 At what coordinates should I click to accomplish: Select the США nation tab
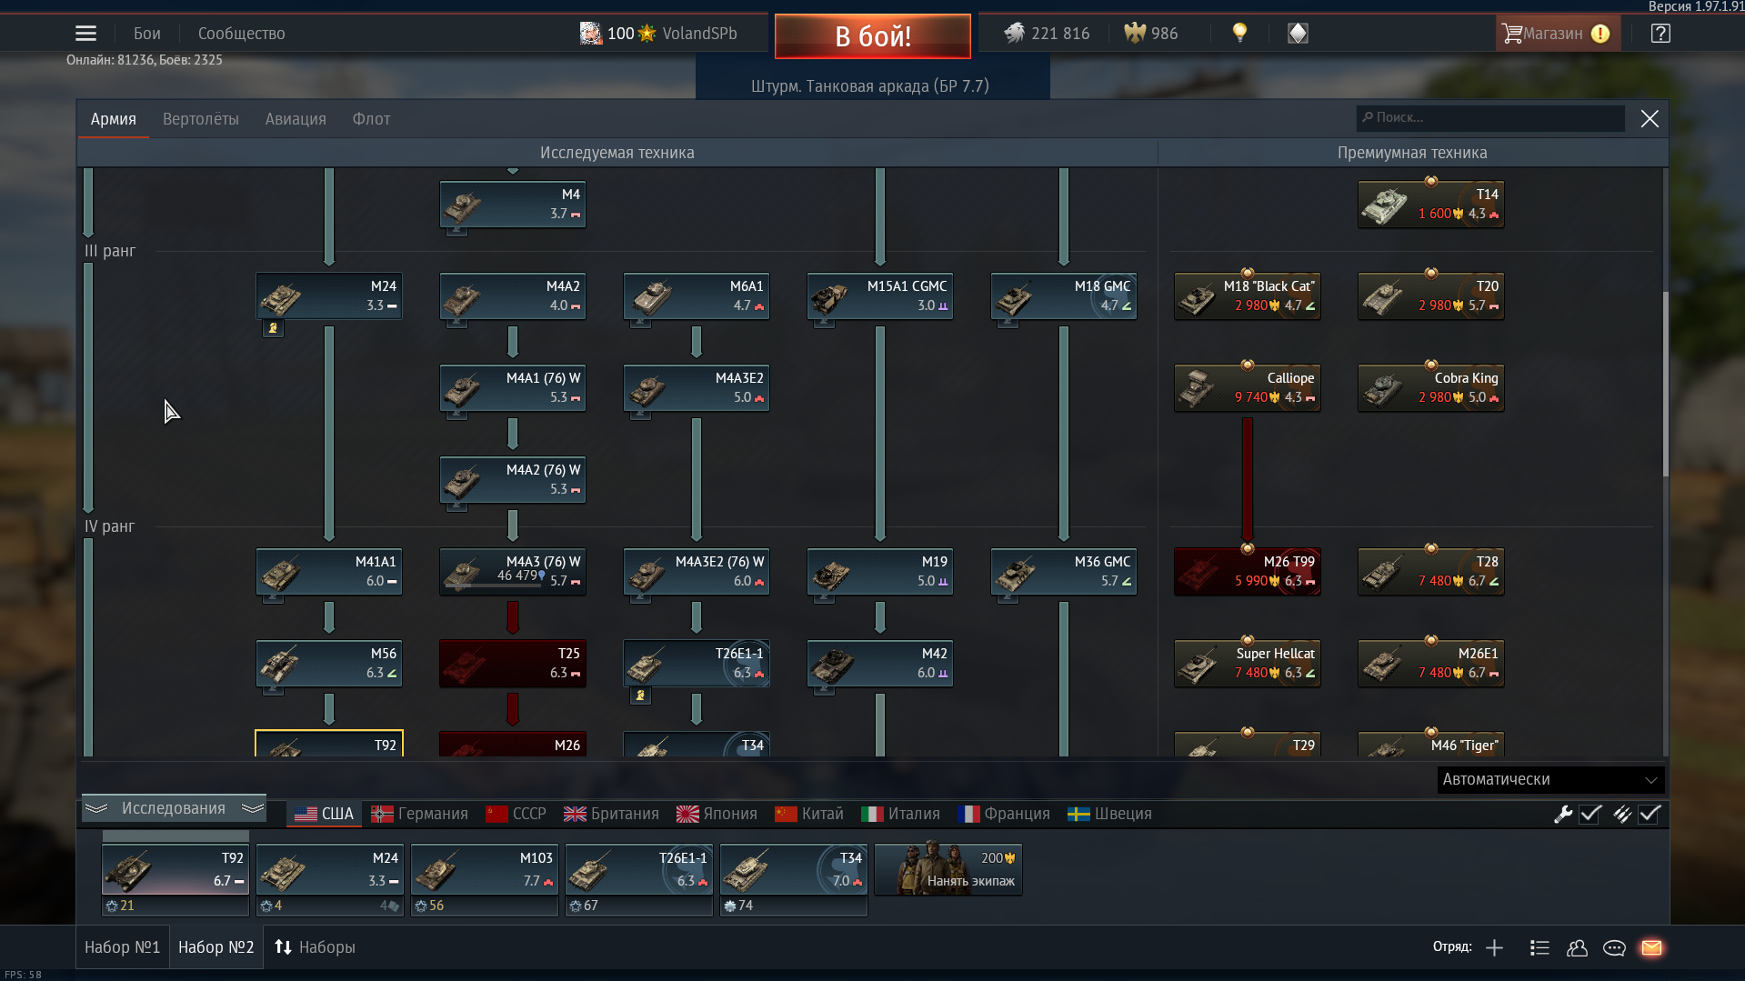[x=325, y=814]
